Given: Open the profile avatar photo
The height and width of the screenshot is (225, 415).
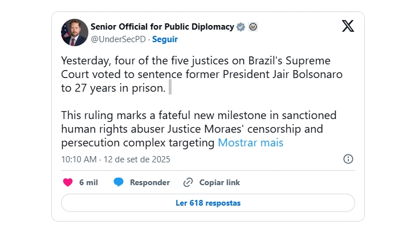Looking at the screenshot, I should pyautogui.click(x=75, y=32).
